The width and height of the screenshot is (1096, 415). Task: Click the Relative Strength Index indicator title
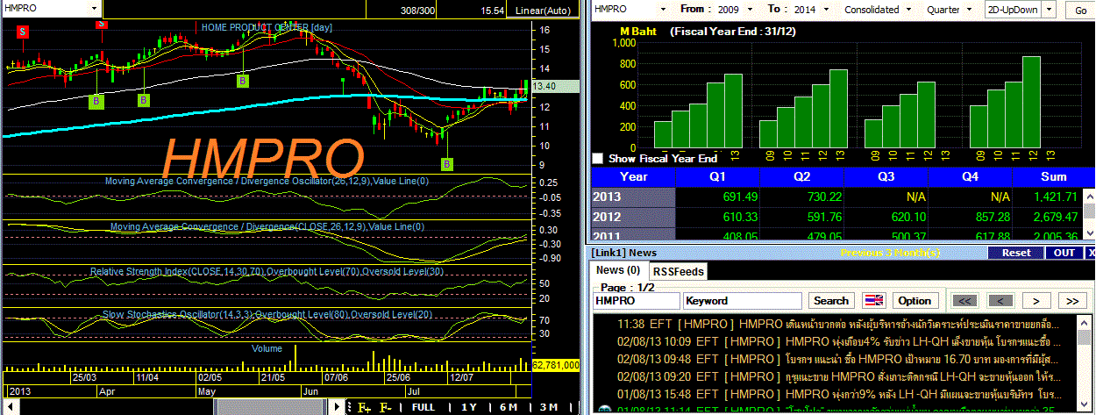click(x=265, y=272)
